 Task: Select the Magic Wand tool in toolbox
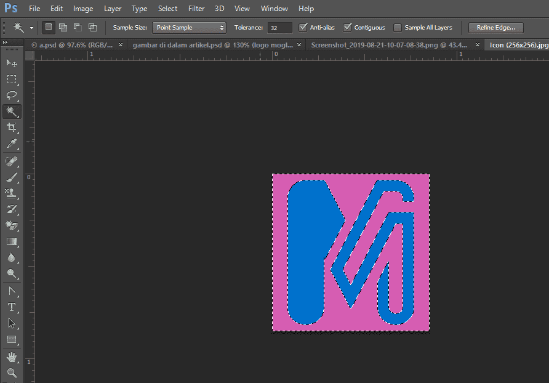[12, 111]
